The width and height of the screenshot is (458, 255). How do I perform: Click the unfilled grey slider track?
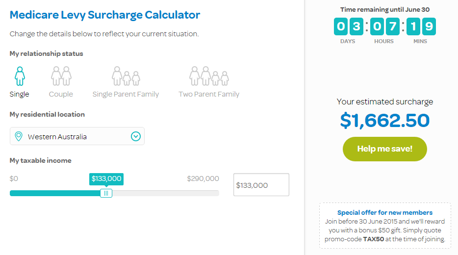(x=166, y=193)
